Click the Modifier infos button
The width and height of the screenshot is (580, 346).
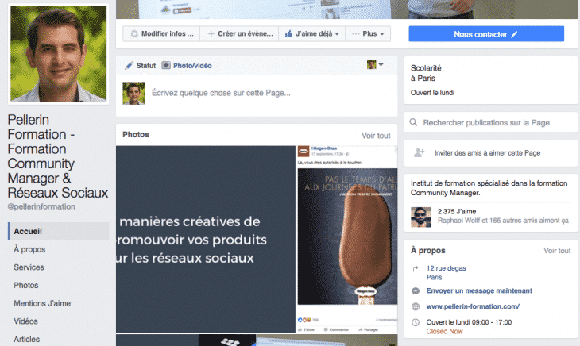coord(161,33)
